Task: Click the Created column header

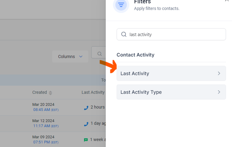Action: (x=39, y=92)
